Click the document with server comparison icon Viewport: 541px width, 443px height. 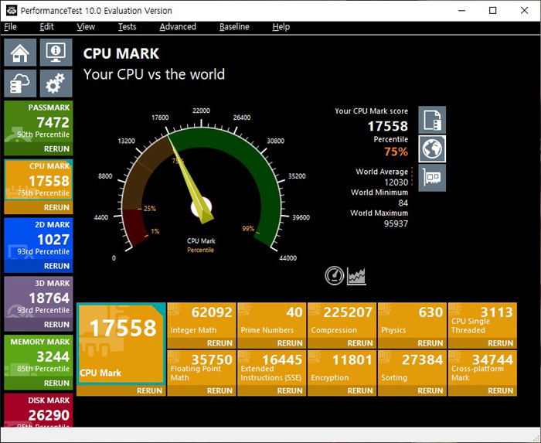click(x=432, y=120)
